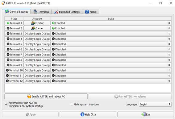Open the Extended Settings tab
The width and height of the screenshot is (175, 119).
67,12
